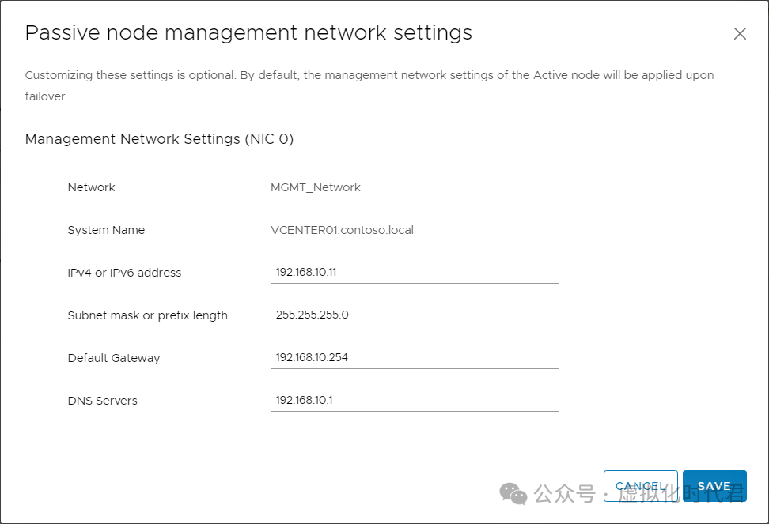Click the IPv4 or IPv6 address field
Screen dimensions: 769x524
pos(414,272)
